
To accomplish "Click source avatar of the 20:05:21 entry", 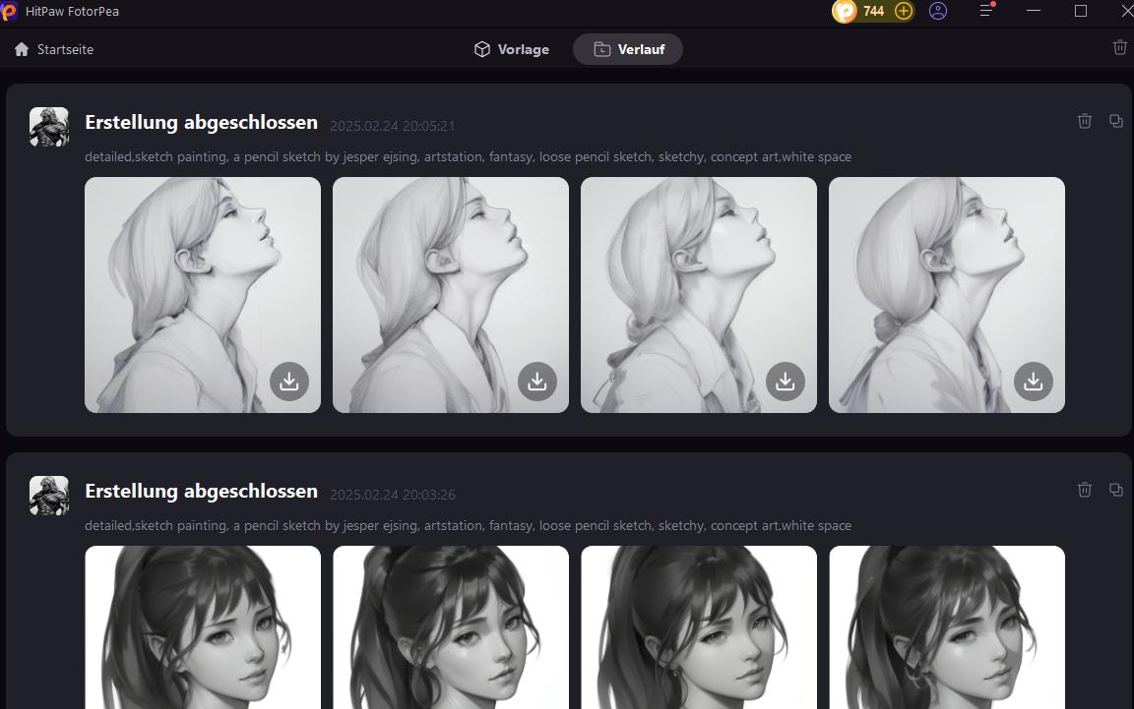I will [49, 127].
